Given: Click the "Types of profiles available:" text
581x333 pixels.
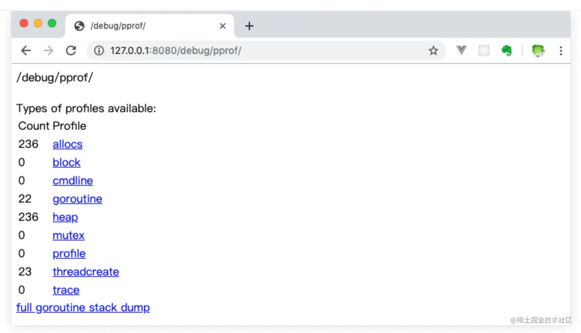Looking at the screenshot, I should pos(86,109).
